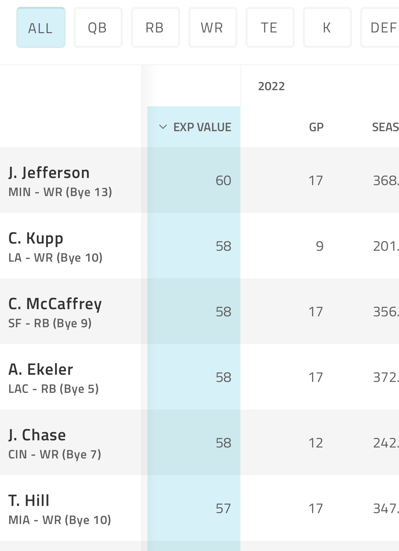Screen dimensions: 399x551
Task: Open C. McCaffrey player profile
Action: 55,304
